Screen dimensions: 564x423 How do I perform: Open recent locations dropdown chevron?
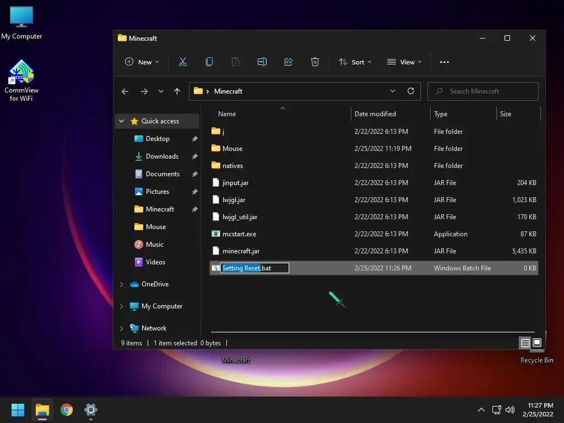(x=161, y=91)
